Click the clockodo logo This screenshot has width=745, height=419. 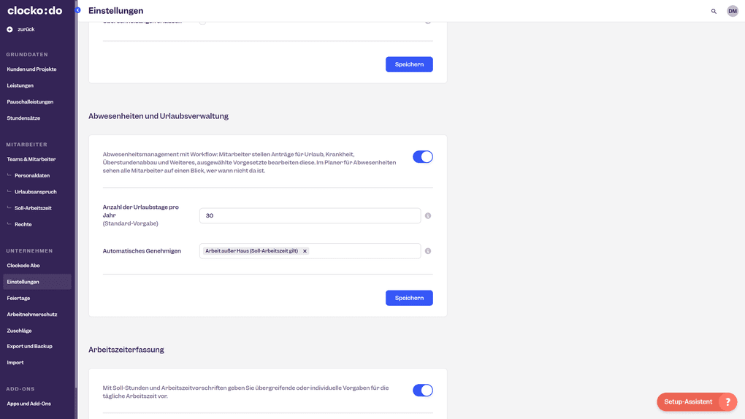34,10
